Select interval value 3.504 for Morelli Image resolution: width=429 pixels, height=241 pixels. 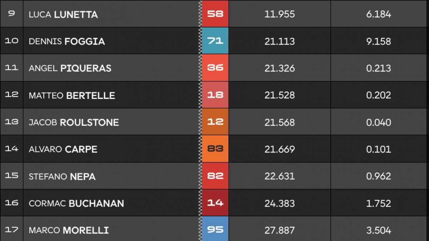(379, 230)
